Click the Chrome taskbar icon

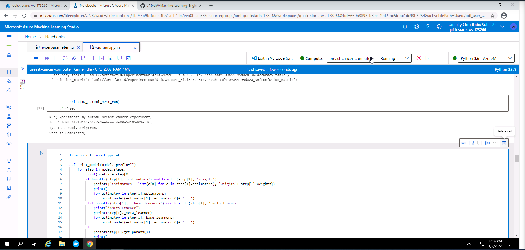[90, 244]
